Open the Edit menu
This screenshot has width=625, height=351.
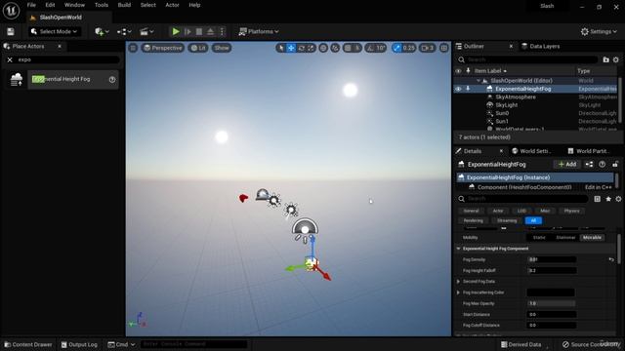tap(50, 5)
